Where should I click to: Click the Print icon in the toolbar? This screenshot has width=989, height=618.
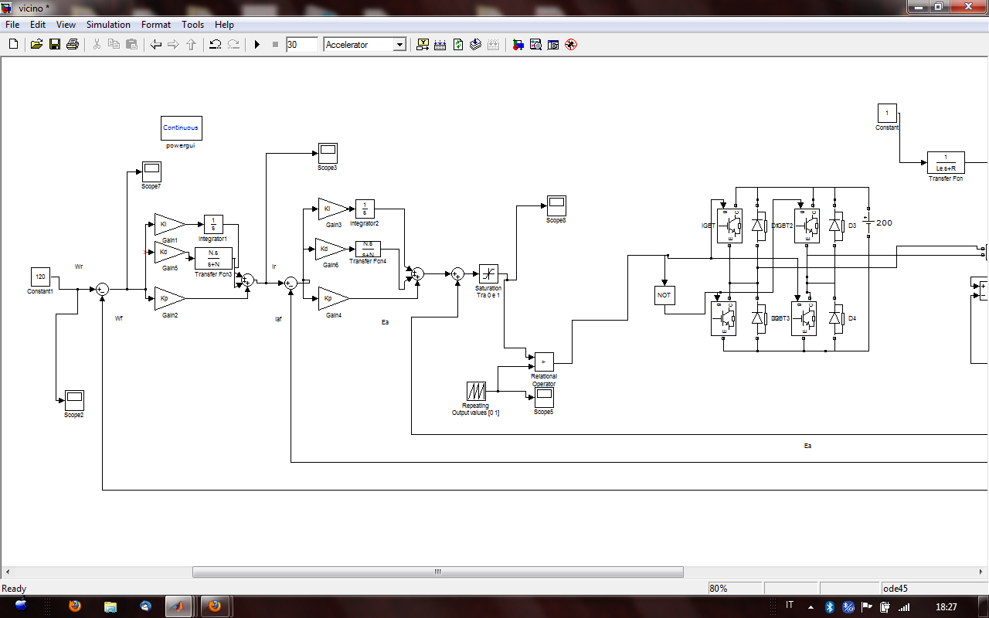coord(73,45)
